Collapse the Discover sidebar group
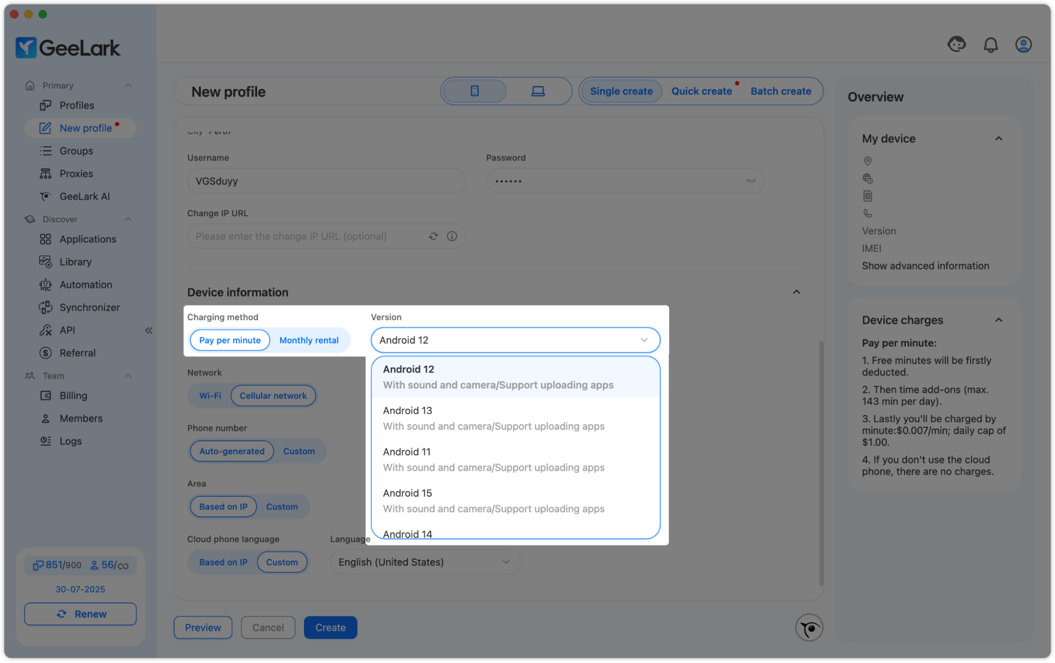1055x663 pixels. click(128, 219)
